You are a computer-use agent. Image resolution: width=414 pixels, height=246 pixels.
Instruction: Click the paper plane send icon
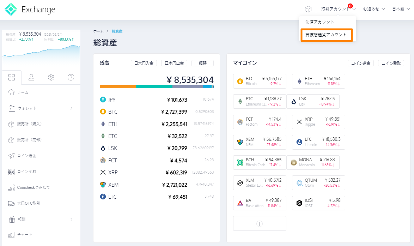tap(11, 156)
